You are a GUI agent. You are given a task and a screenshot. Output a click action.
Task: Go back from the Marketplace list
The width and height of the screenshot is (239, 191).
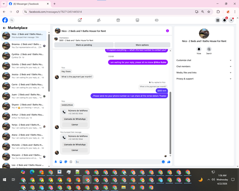click(x=4, y=28)
